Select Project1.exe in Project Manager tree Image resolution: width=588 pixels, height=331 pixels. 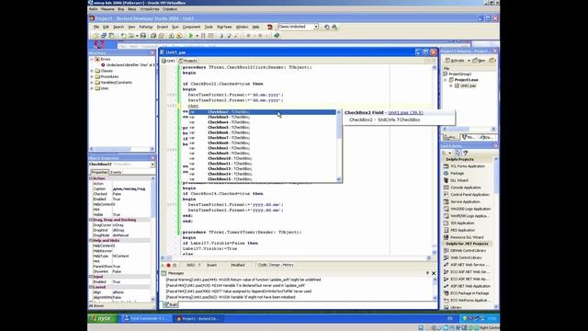466,80
